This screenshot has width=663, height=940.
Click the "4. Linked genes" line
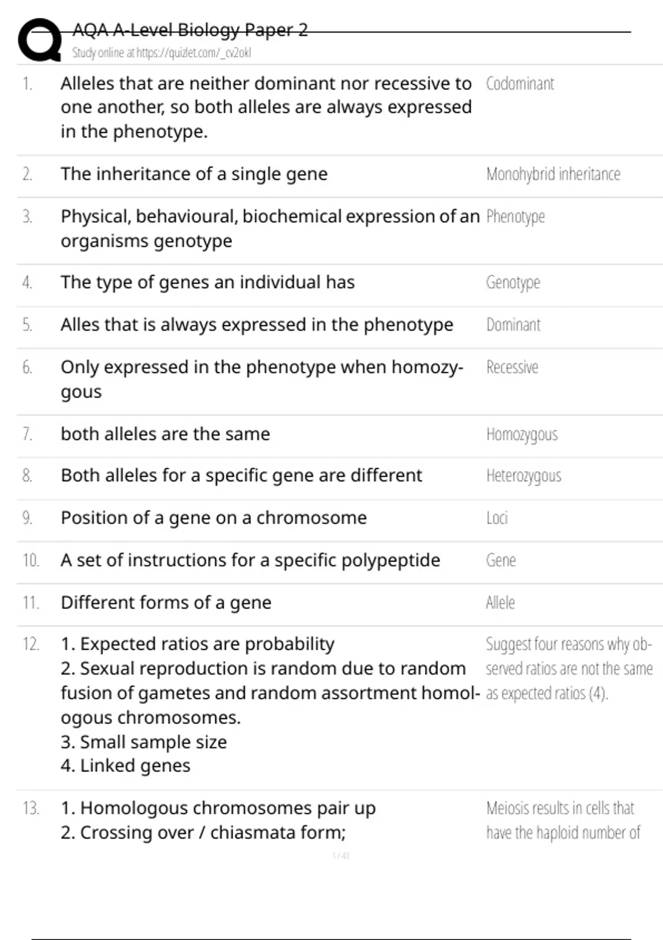(x=125, y=766)
